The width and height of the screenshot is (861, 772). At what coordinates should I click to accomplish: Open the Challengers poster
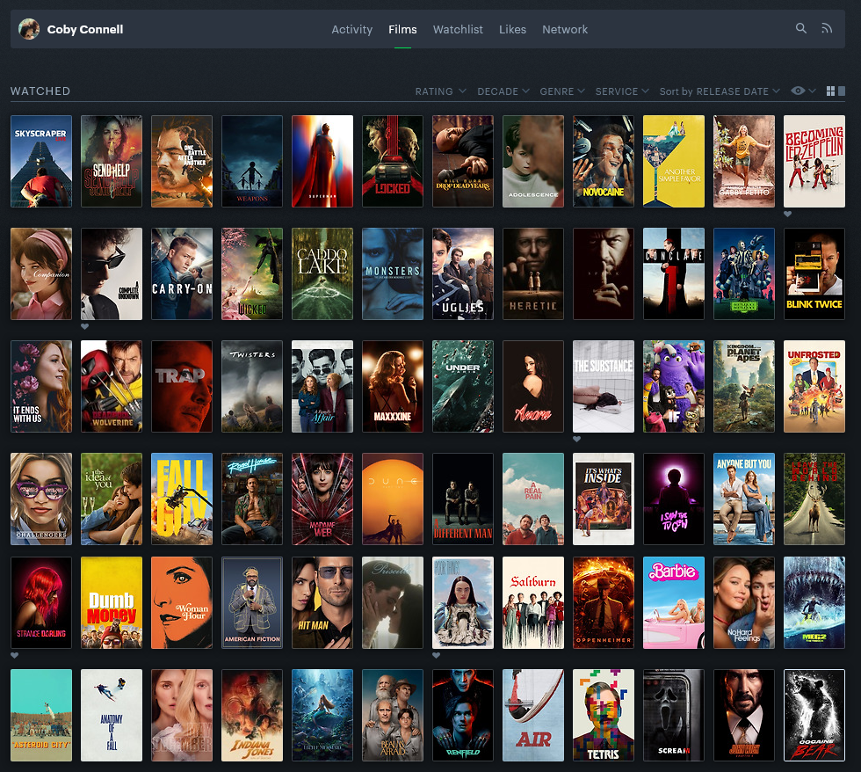[41, 499]
